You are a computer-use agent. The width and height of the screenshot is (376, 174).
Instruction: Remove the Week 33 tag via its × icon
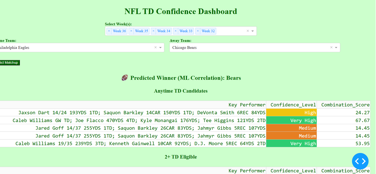(x=176, y=31)
